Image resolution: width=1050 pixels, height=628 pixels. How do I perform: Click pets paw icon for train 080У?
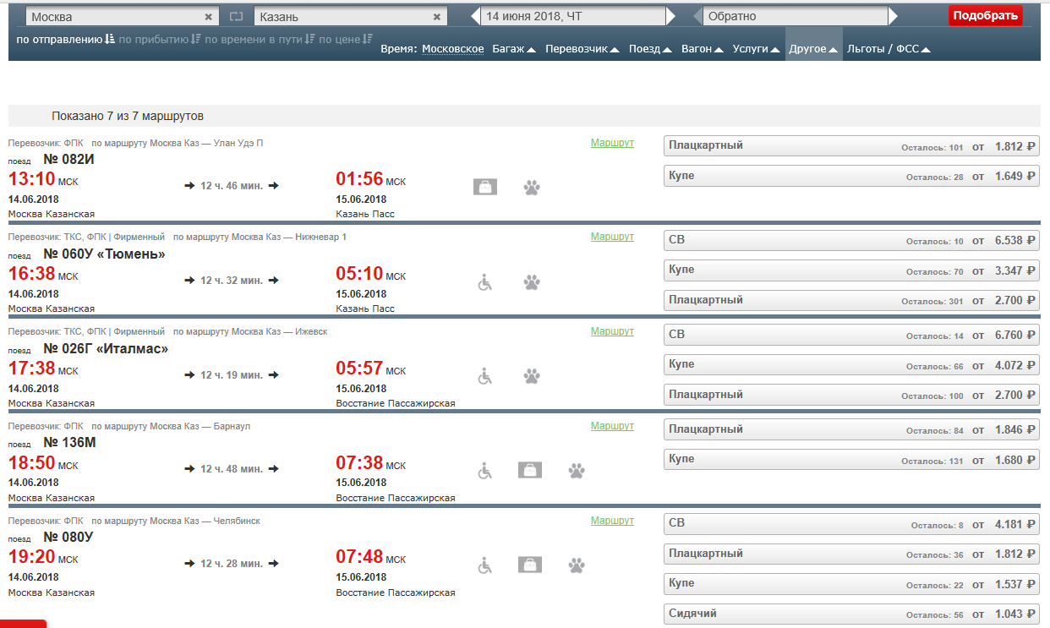(x=577, y=565)
